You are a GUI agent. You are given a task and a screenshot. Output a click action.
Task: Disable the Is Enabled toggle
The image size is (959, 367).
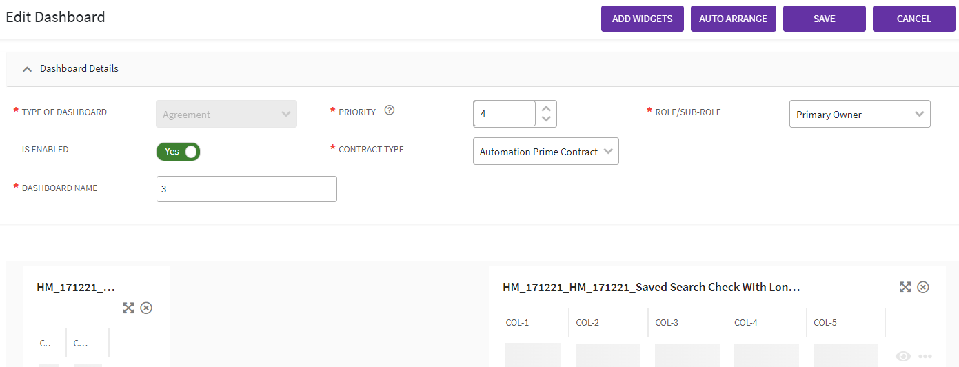(x=179, y=152)
